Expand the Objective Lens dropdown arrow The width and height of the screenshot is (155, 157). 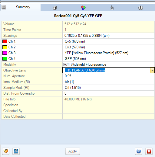click(x=152, y=70)
